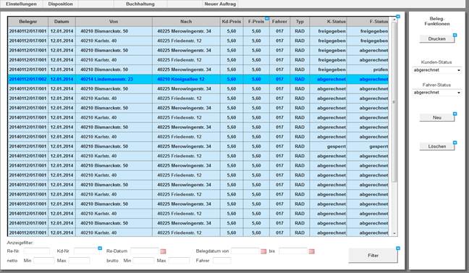Click the 'prüfen' F-Status cell
The width and height of the screenshot is (469, 273).
pos(368,70)
